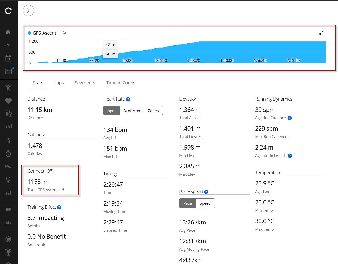The height and width of the screenshot is (264, 338).
Task: Open the Insights lightbulb icon
Action: [8, 180]
